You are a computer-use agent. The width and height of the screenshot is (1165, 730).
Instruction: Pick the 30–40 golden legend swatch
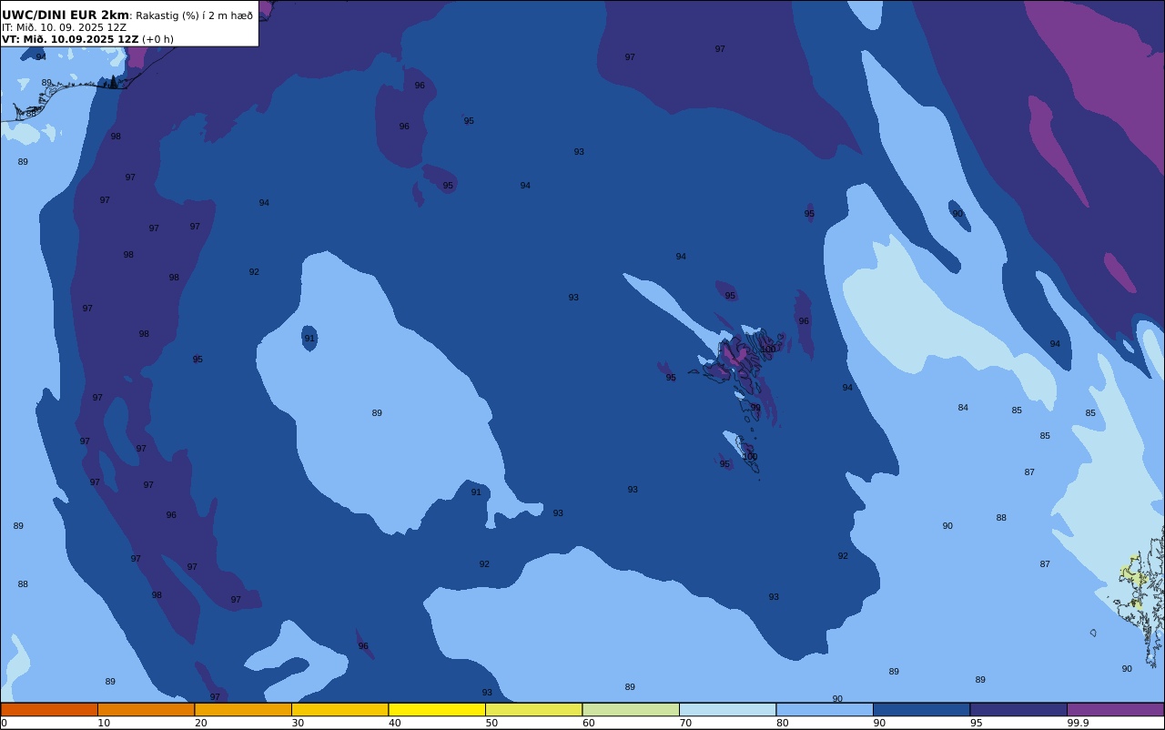pyautogui.click(x=339, y=709)
